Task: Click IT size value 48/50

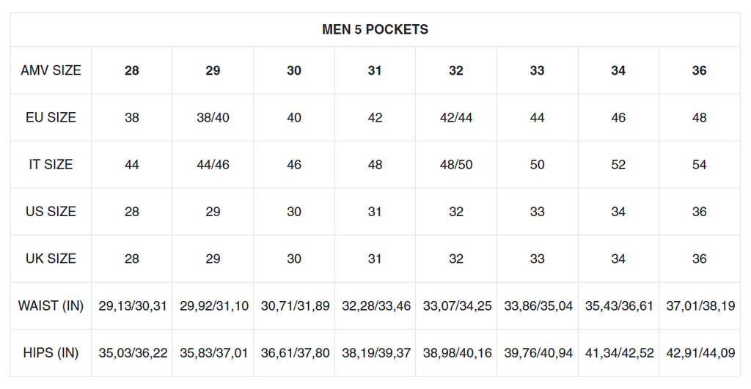Action: [x=456, y=165]
